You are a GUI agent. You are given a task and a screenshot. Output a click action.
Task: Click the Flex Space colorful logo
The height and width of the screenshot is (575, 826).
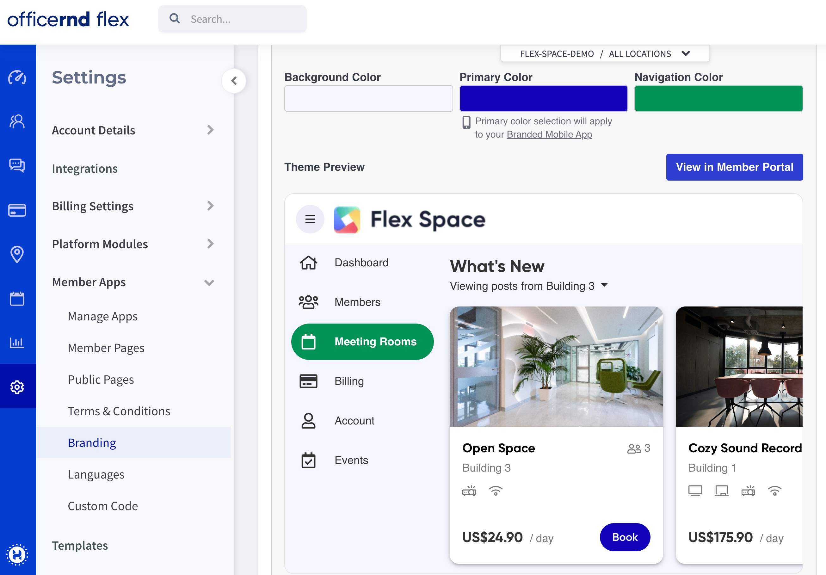tap(347, 219)
